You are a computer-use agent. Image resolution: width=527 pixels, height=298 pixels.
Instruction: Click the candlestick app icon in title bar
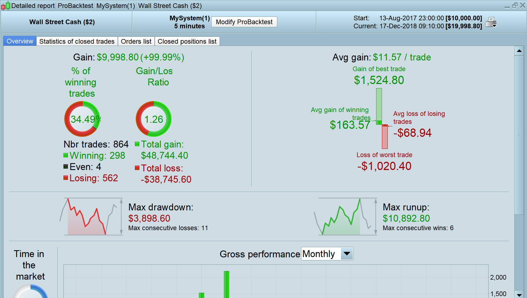point(5,5)
